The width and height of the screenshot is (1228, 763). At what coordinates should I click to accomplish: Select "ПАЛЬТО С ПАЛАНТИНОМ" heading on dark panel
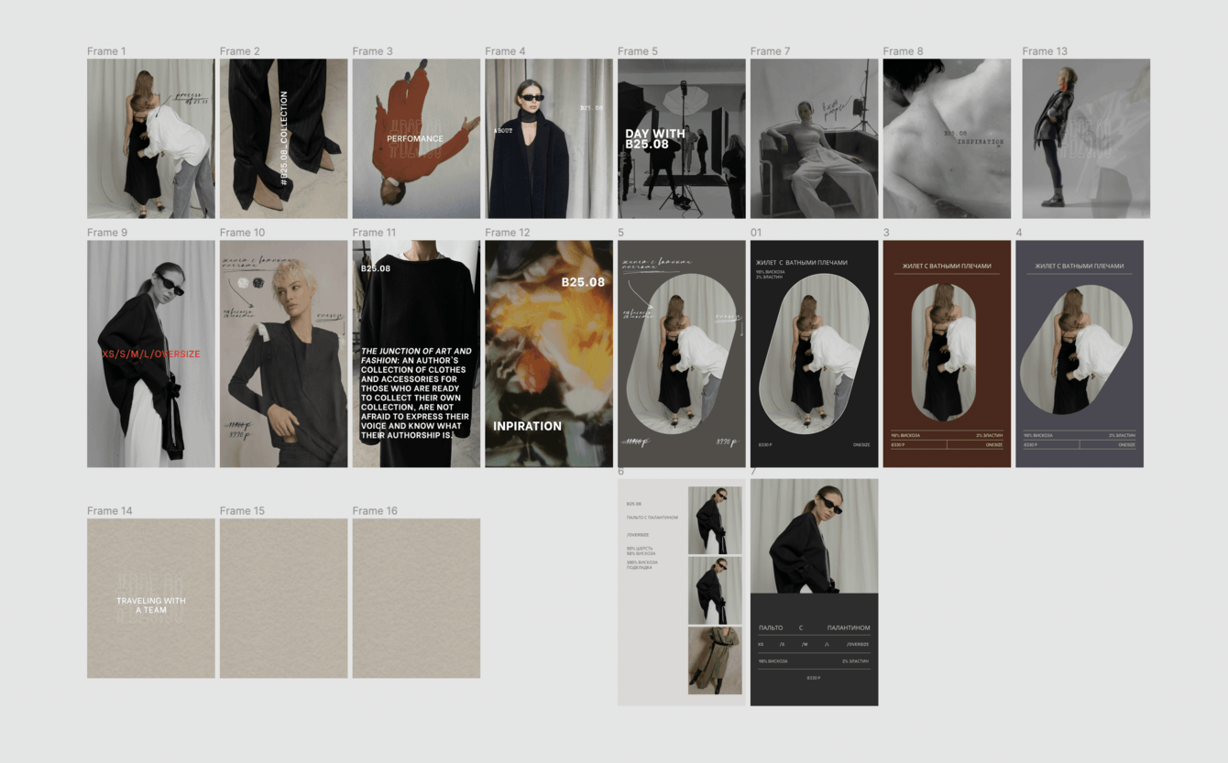(x=814, y=628)
